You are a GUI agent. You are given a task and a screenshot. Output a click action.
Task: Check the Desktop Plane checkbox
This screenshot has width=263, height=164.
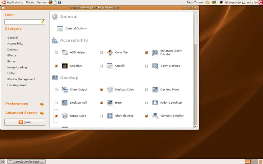(x=146, y=90)
